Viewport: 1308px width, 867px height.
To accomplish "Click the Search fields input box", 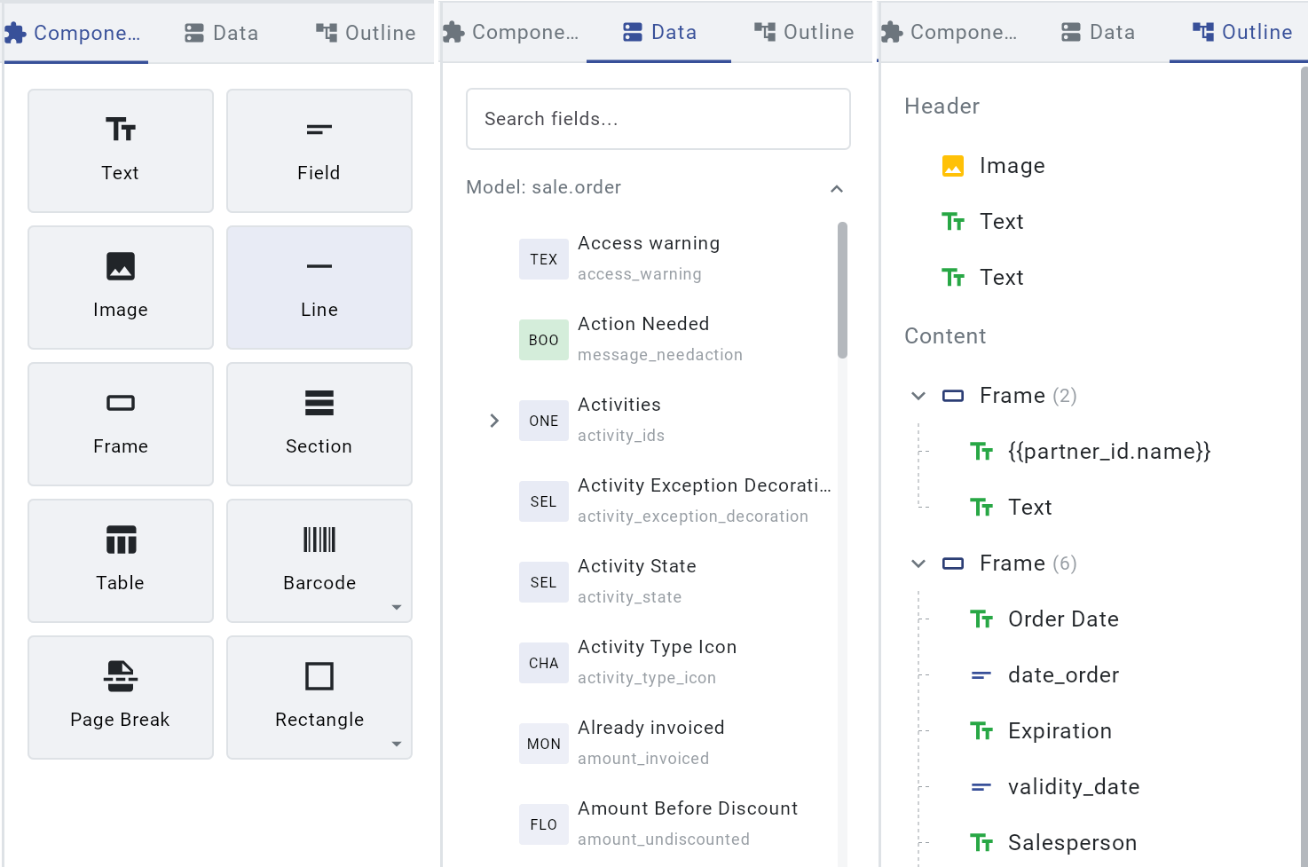I will pyautogui.click(x=658, y=119).
